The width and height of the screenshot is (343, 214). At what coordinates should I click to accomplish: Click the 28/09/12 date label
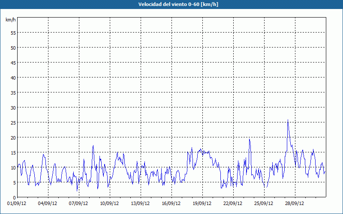coord(295,204)
